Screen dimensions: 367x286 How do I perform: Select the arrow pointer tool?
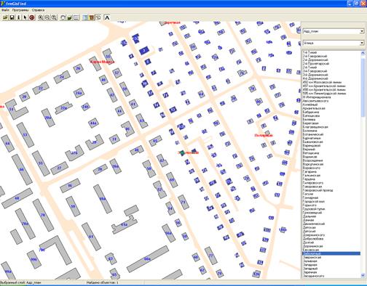point(25,17)
